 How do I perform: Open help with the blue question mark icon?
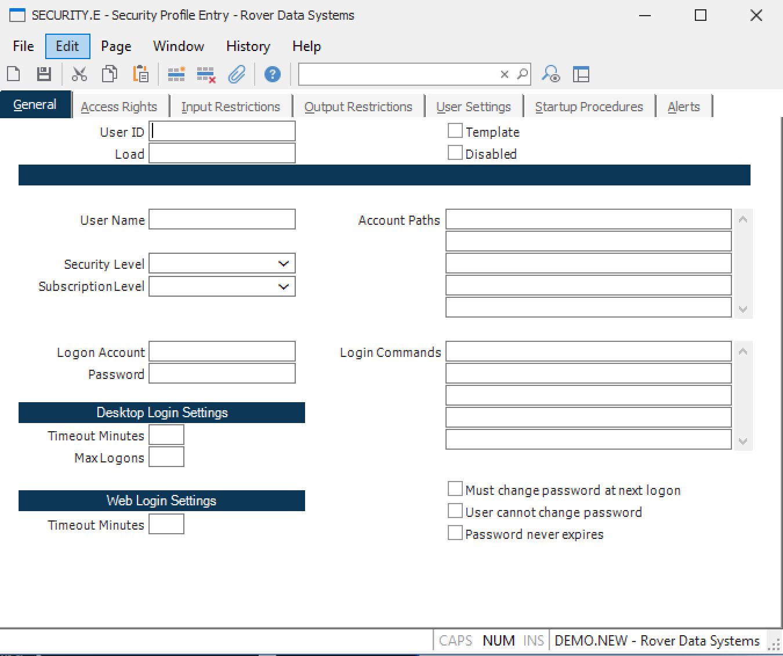(272, 74)
